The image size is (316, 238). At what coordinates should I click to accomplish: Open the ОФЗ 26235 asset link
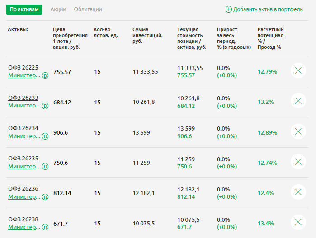[23, 159]
